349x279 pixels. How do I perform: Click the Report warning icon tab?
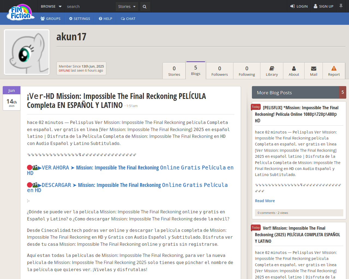click(x=334, y=71)
